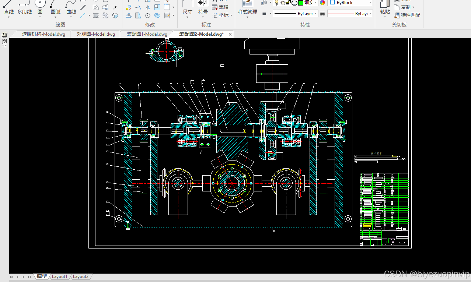Switch to 装配图1-Model.dwg tab
Viewport: 471px width, 282px height.
point(147,34)
